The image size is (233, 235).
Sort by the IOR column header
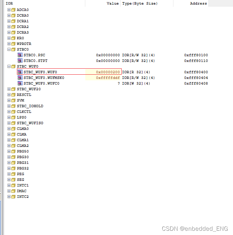pos(44,3)
